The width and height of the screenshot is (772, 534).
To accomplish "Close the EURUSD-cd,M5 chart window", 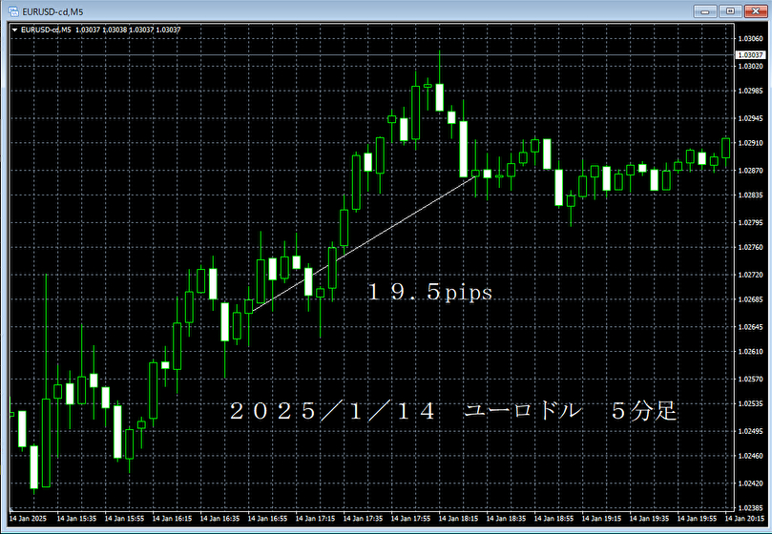I will click(754, 10).
